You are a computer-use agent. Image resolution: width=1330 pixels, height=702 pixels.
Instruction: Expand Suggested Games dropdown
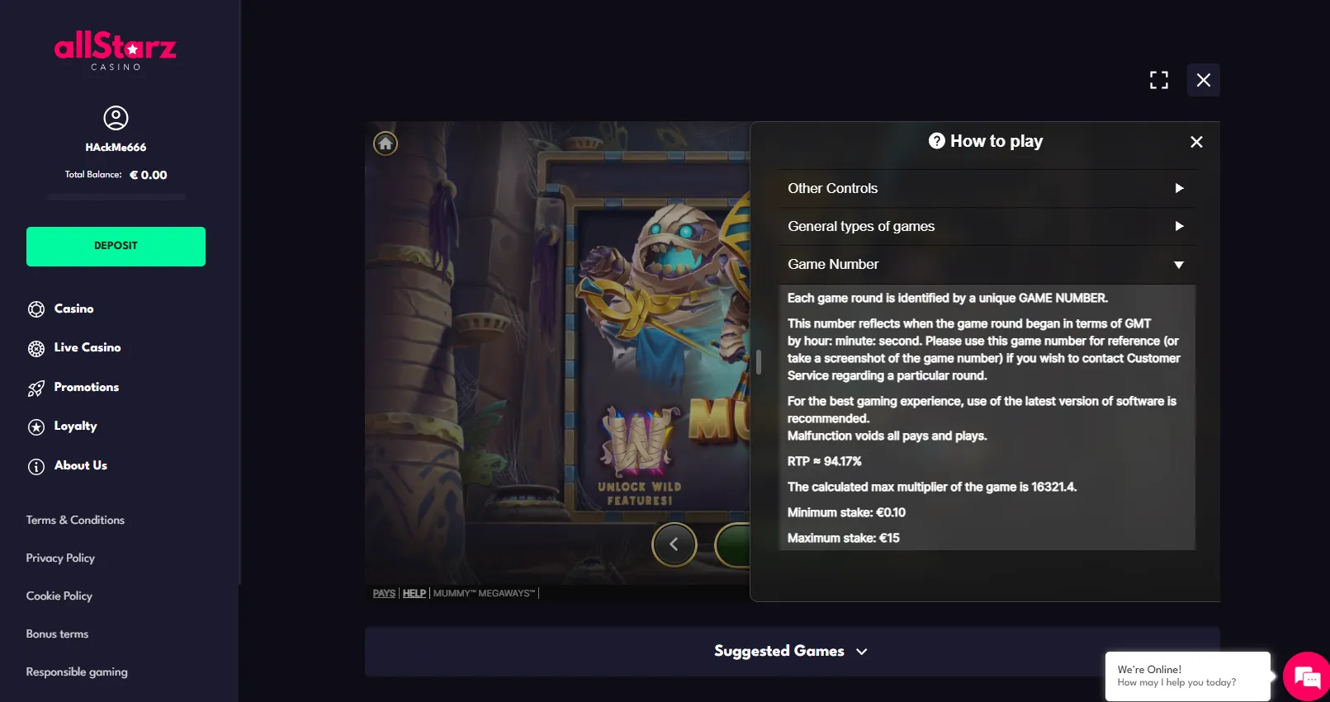point(792,652)
